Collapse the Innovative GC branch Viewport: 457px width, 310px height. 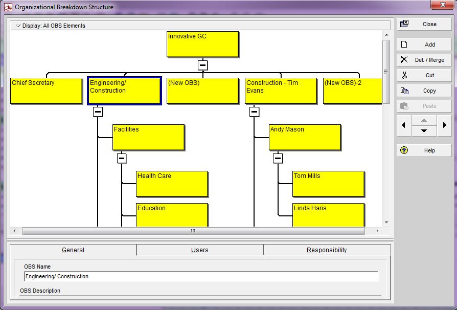[202, 65]
